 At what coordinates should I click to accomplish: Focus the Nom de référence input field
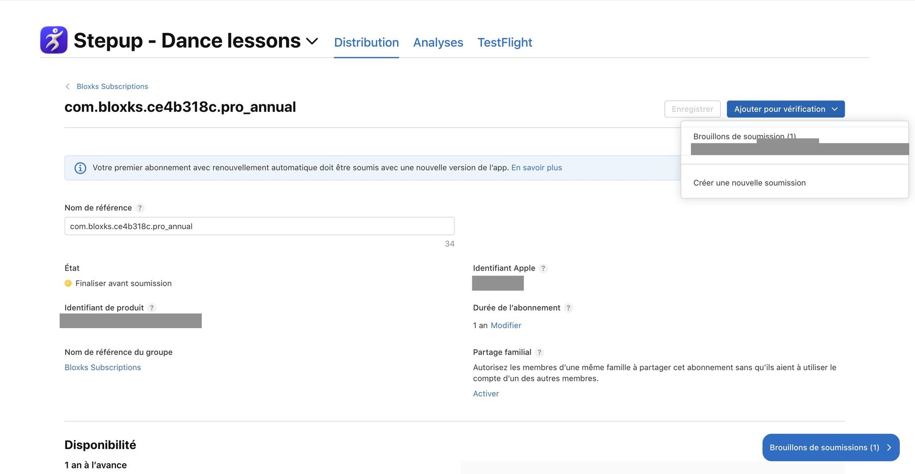(259, 226)
